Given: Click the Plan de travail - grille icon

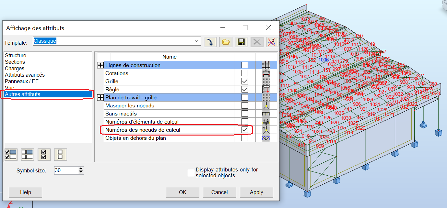Looking at the screenshot, I should 266,97.
